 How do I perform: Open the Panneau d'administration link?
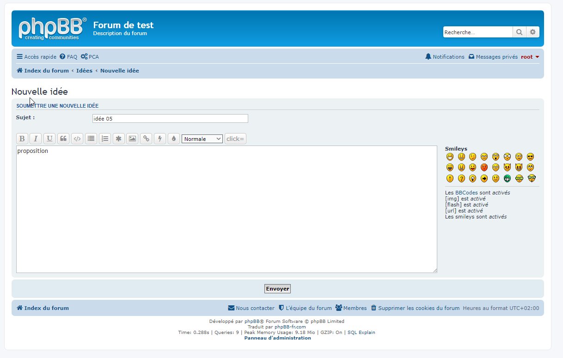277,338
